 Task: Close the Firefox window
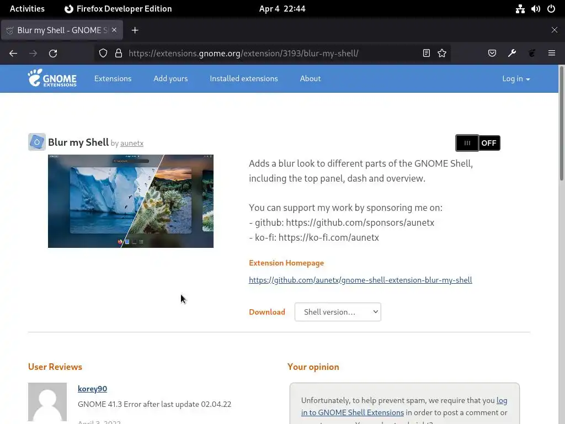(x=554, y=30)
